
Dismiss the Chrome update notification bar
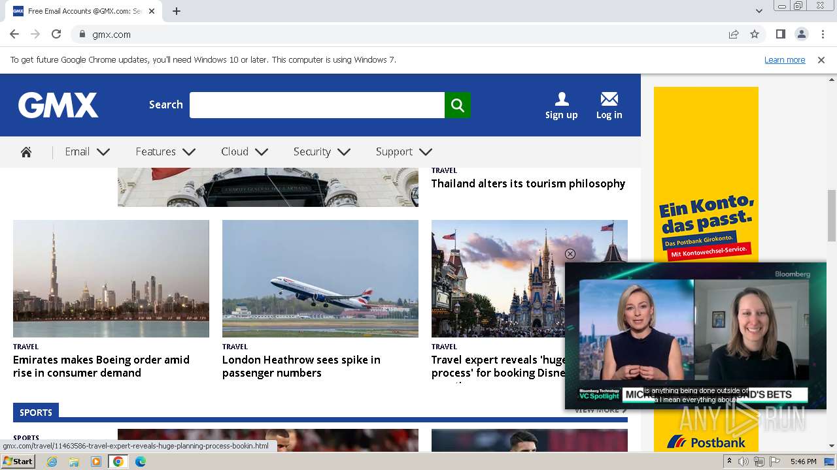(x=821, y=59)
